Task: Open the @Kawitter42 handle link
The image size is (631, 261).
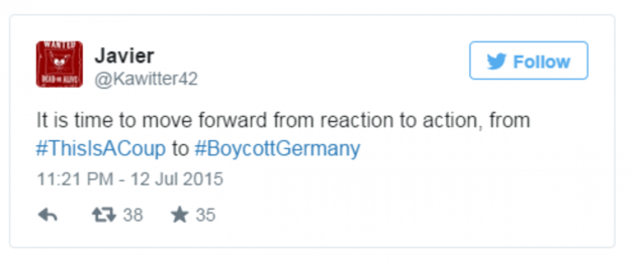Action: [x=145, y=79]
